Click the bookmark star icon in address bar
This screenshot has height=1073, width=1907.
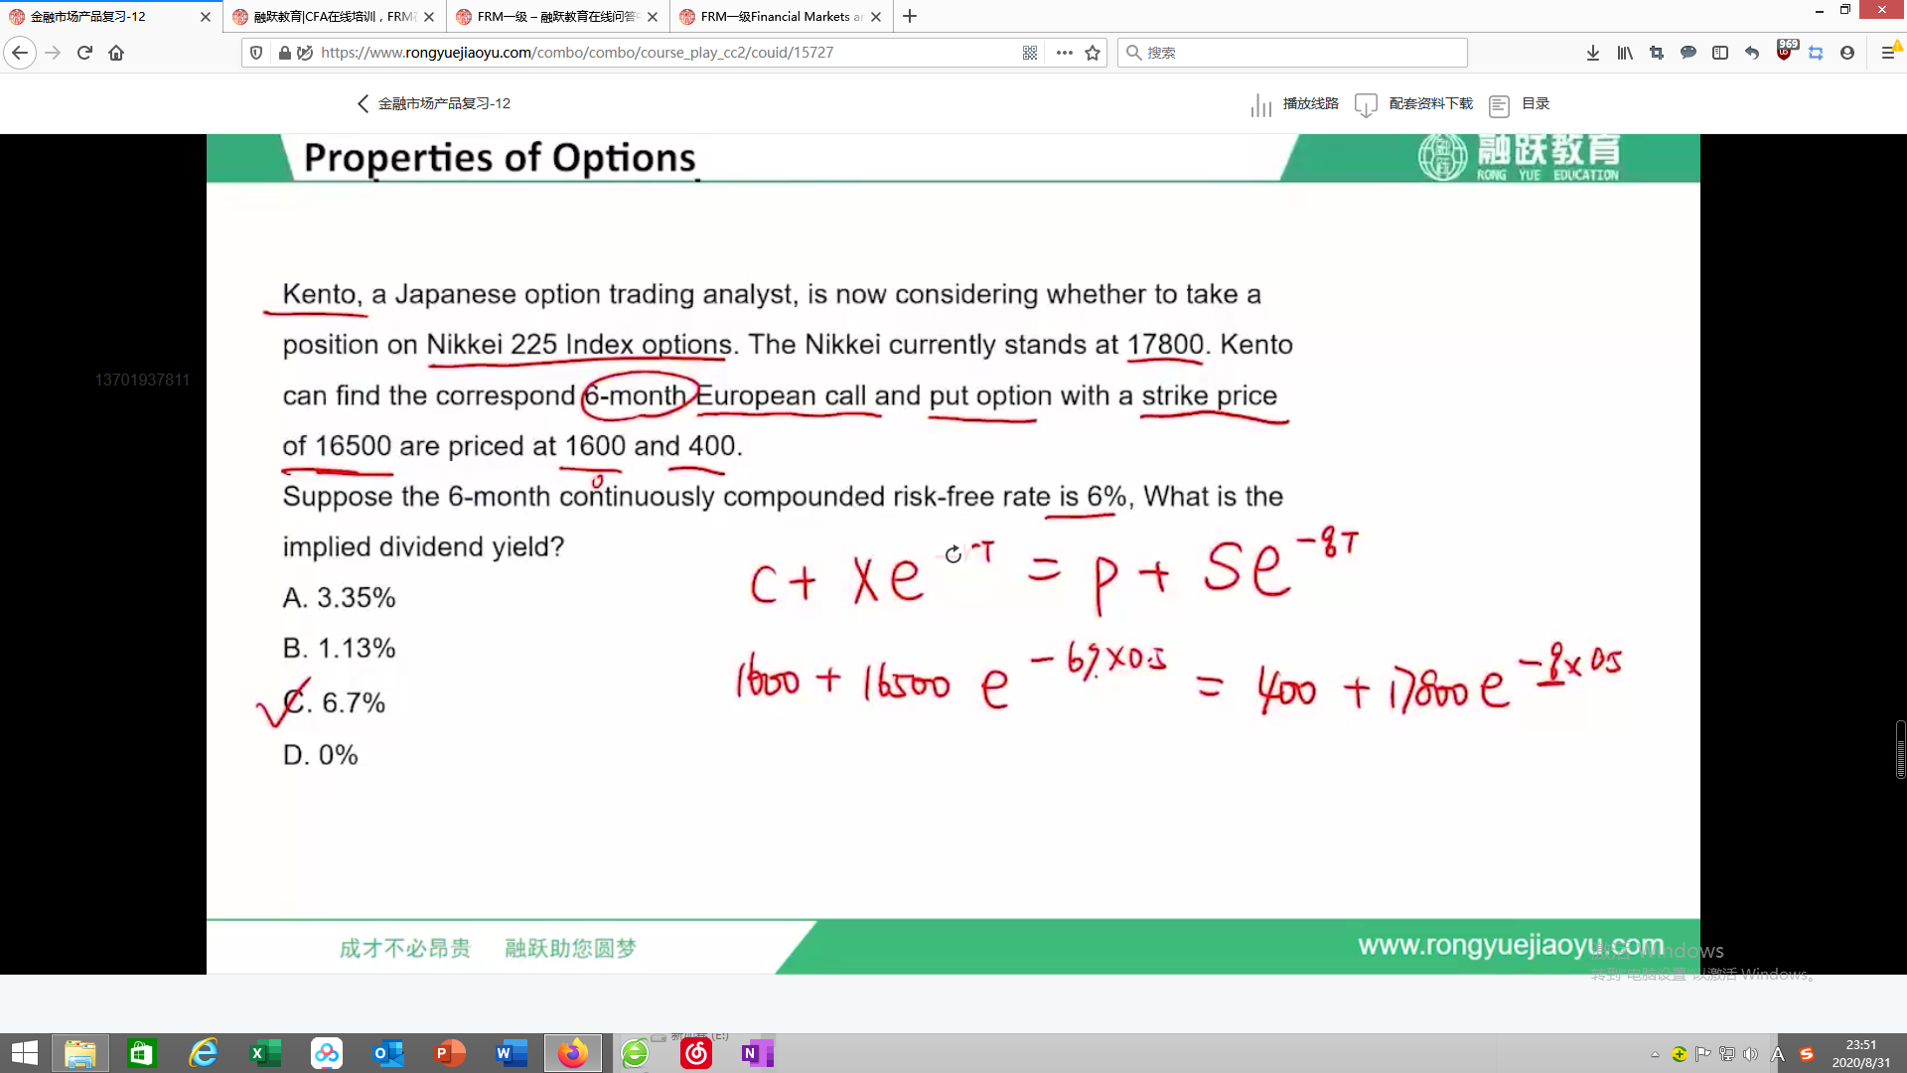1093,53
